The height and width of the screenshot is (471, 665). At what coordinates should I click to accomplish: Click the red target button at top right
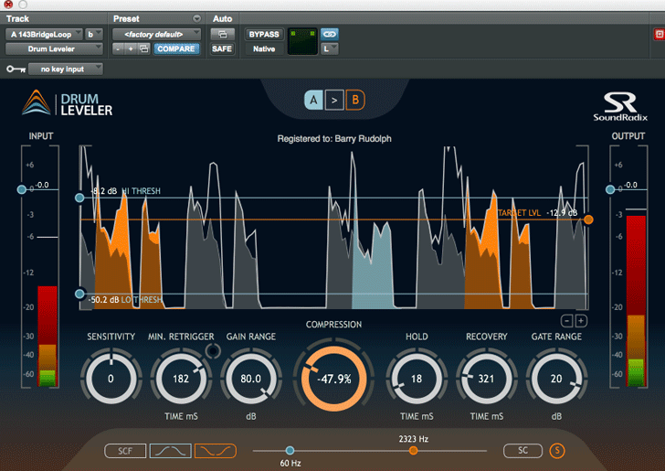coord(660,35)
